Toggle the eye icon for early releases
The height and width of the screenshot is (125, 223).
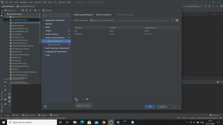[87, 99]
